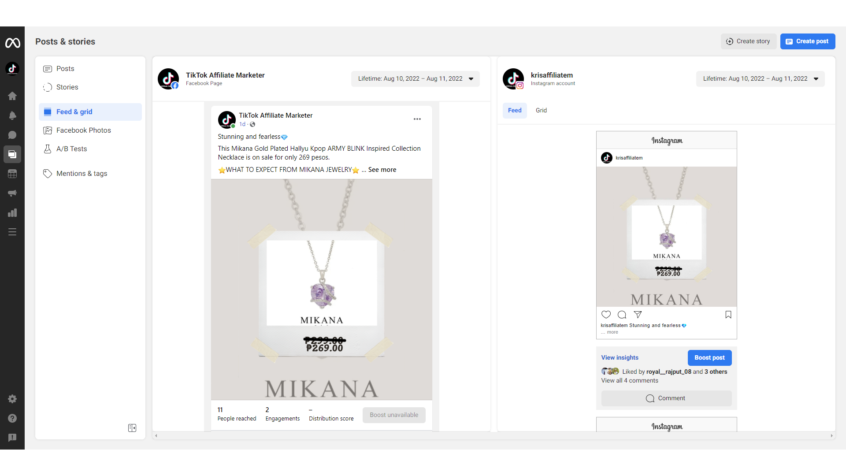This screenshot has height=476, width=846.
Task: Click the Meta logo icon
Action: pos(12,43)
